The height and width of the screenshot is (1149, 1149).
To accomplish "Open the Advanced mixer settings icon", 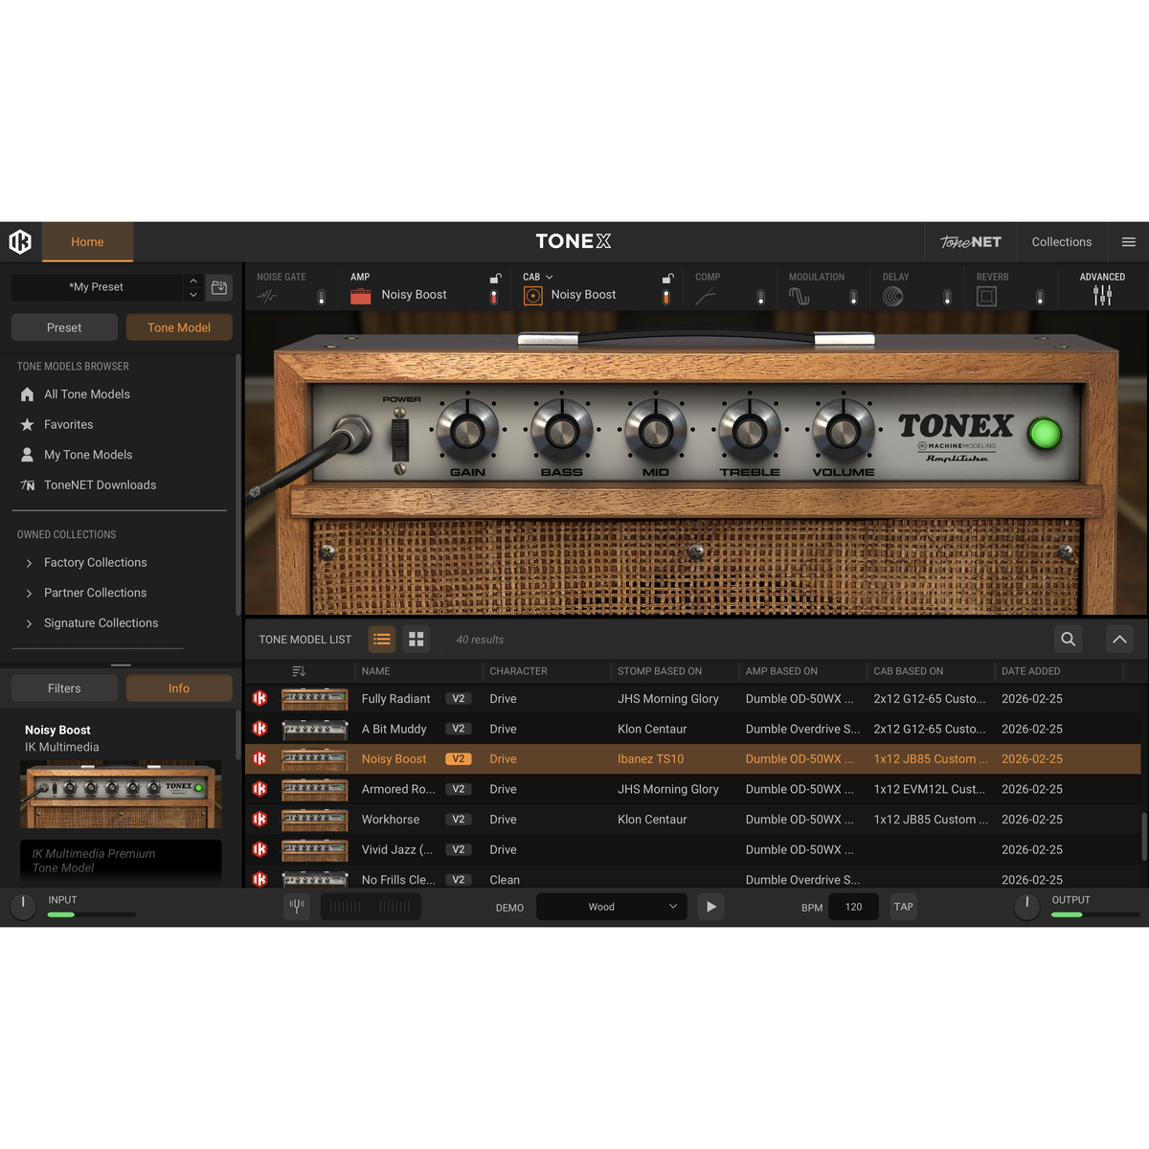I will tap(1102, 296).
